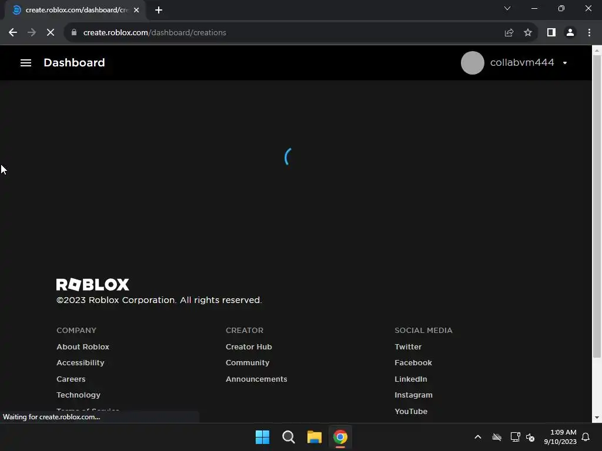Image resolution: width=602 pixels, height=451 pixels.
Task: Click the Roblox Corporation copyright text
Action: point(159,300)
